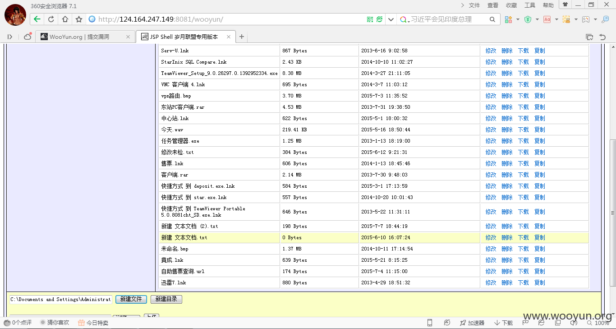Click the 新建目录 button

(x=166, y=299)
